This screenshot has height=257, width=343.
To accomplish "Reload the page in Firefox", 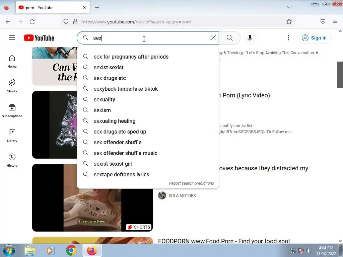I will click(x=32, y=22).
